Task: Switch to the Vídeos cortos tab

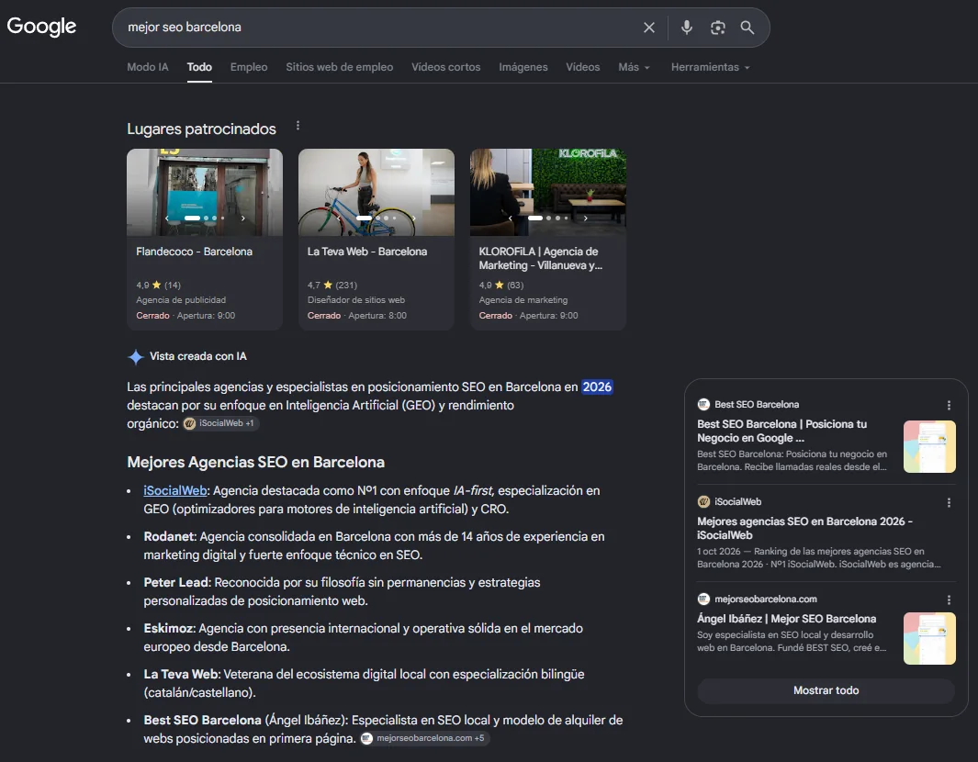Action: click(446, 67)
